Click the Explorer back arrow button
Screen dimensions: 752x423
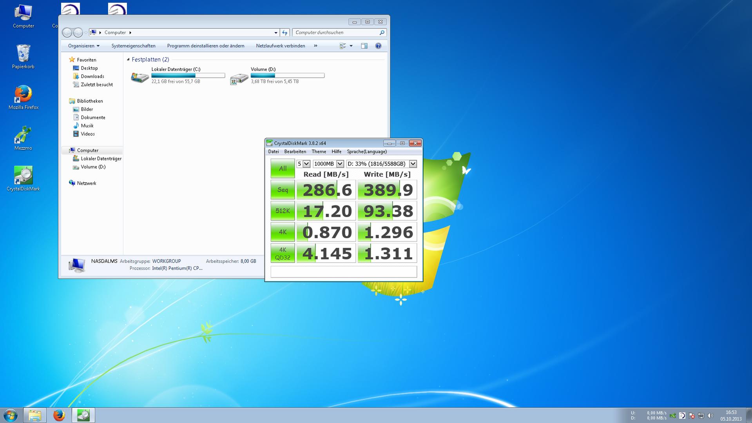pos(67,33)
